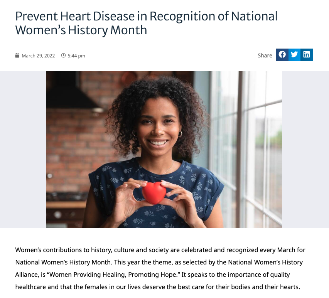Screen dimensions: 329x298
Task: Open the featured photo of smiling woman
Action: click(x=164, y=150)
